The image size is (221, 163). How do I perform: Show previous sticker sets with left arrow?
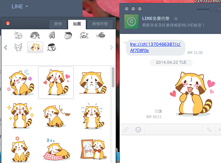[x=6, y=47]
